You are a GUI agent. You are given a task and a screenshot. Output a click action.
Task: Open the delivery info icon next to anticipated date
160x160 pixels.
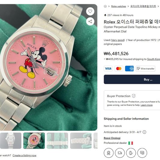click(144, 132)
